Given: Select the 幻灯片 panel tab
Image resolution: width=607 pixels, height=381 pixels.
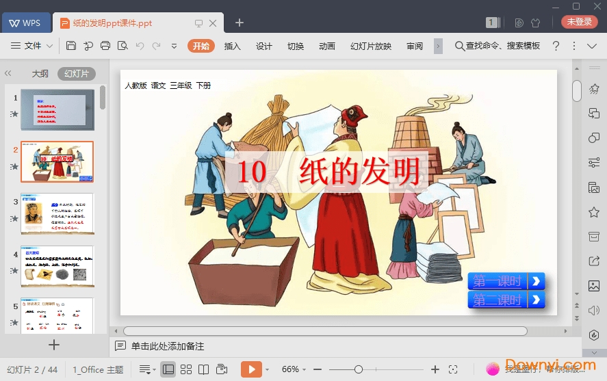Looking at the screenshot, I should [77, 73].
